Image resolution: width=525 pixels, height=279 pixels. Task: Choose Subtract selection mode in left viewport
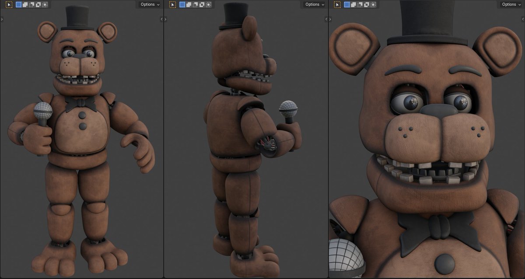coord(31,4)
